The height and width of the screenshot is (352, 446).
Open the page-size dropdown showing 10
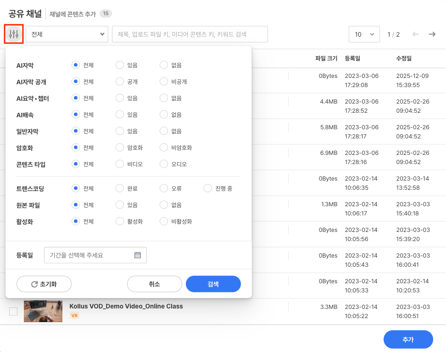[364, 34]
